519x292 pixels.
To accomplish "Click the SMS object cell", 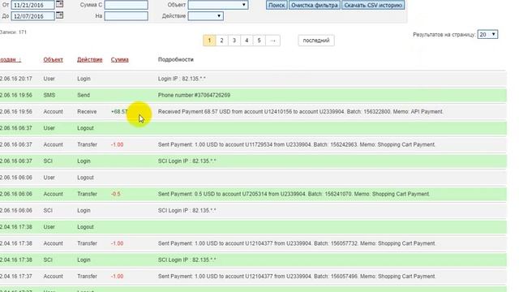I will click(49, 95).
